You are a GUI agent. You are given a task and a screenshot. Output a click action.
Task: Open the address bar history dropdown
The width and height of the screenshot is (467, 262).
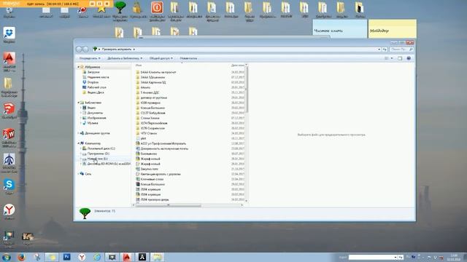click(x=379, y=49)
